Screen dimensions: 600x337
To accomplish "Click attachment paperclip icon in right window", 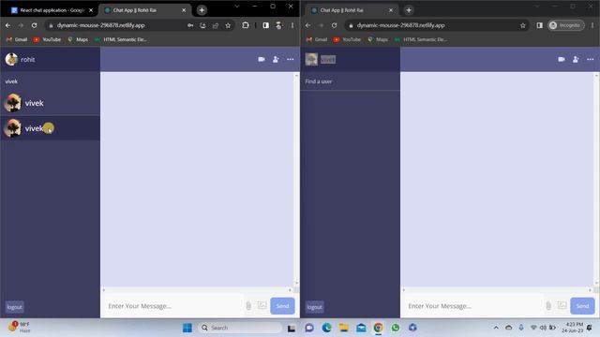I will pyautogui.click(x=548, y=305).
